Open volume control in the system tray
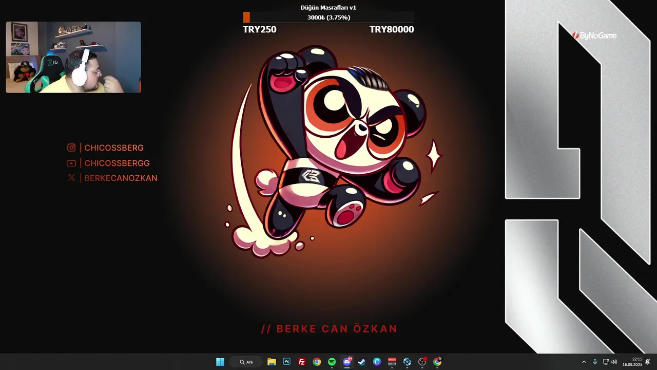 coord(614,362)
